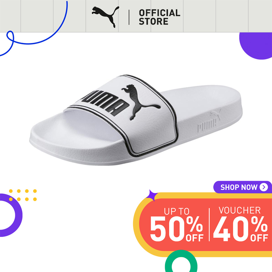Click the black Puma cat on sandal strap
The image size is (272, 272).
pyautogui.click(x=141, y=102)
